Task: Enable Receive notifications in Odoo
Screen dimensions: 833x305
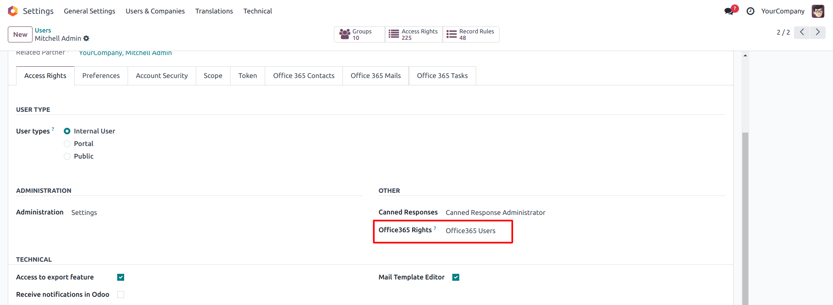Action: point(121,295)
